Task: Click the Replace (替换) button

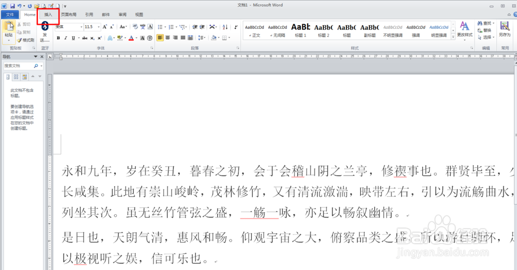Action: coord(484,30)
